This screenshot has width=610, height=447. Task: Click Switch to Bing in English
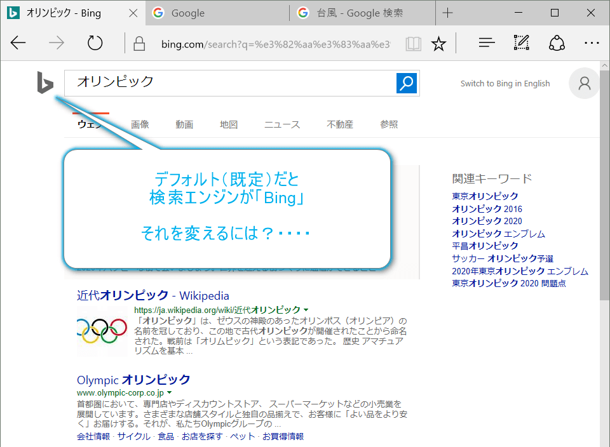pos(505,84)
